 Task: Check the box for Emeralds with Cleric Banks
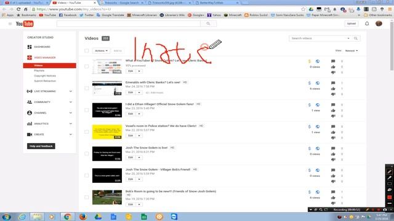tap(86, 88)
